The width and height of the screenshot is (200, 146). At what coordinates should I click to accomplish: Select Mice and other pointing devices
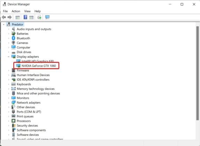(x=38, y=94)
